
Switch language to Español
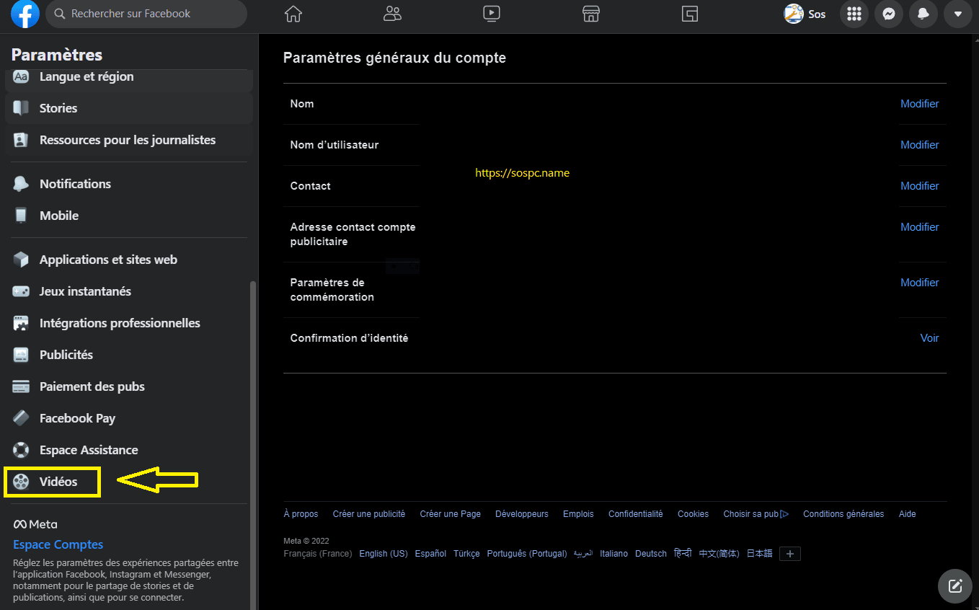point(430,554)
